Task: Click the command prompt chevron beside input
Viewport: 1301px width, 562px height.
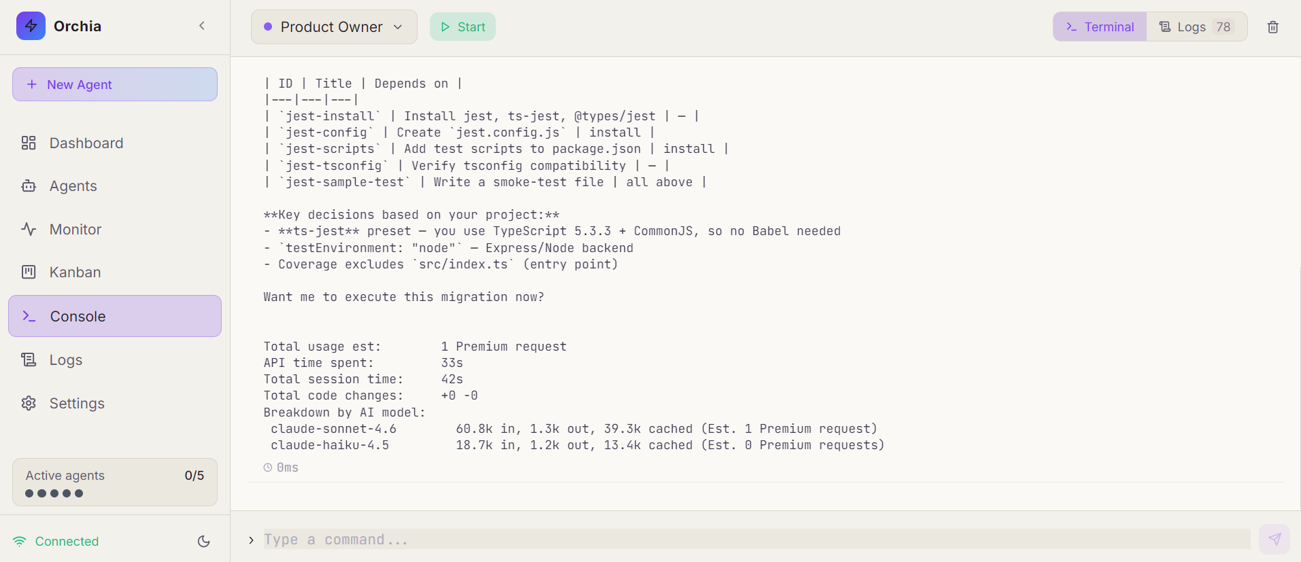Action: click(251, 540)
